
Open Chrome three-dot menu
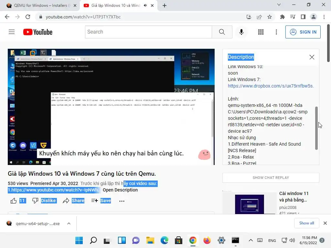tap(324, 17)
